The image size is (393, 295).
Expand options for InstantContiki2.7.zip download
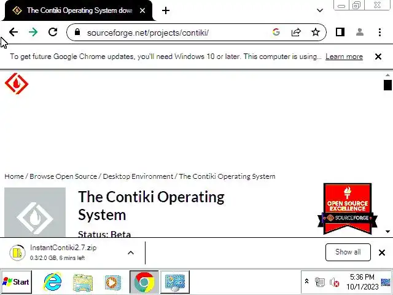pyautogui.click(x=131, y=253)
